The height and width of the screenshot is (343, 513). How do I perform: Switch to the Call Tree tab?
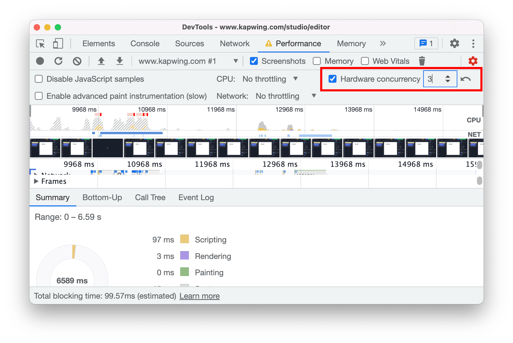150,198
